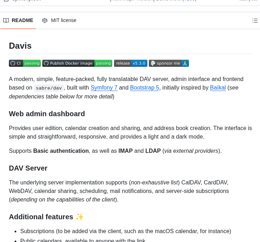The height and width of the screenshot is (242, 260).
Task: Open the Publish Docker image badge
Action: pos(77,63)
